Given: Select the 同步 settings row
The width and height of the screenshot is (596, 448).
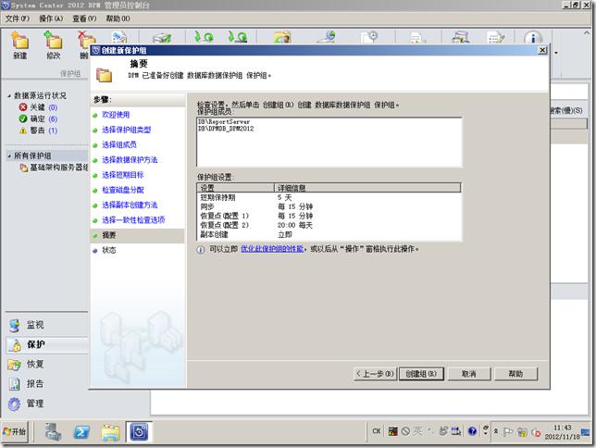Looking at the screenshot, I should coord(329,207).
